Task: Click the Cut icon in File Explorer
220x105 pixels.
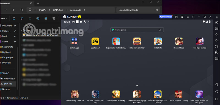Action: tap(14, 18)
